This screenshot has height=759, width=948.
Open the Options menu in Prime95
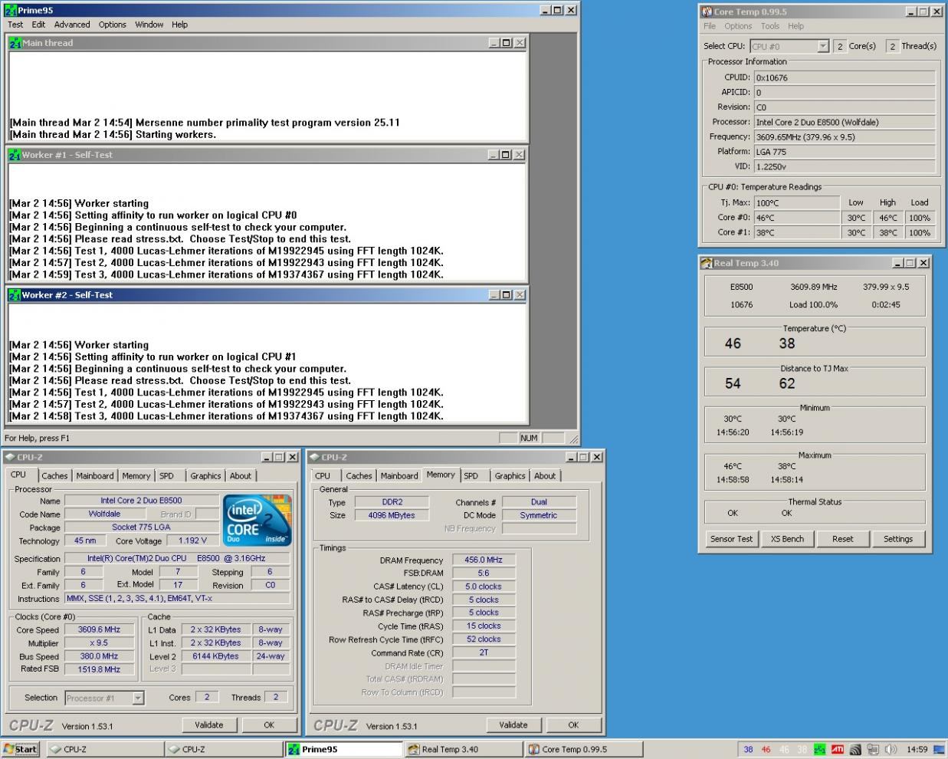click(112, 25)
